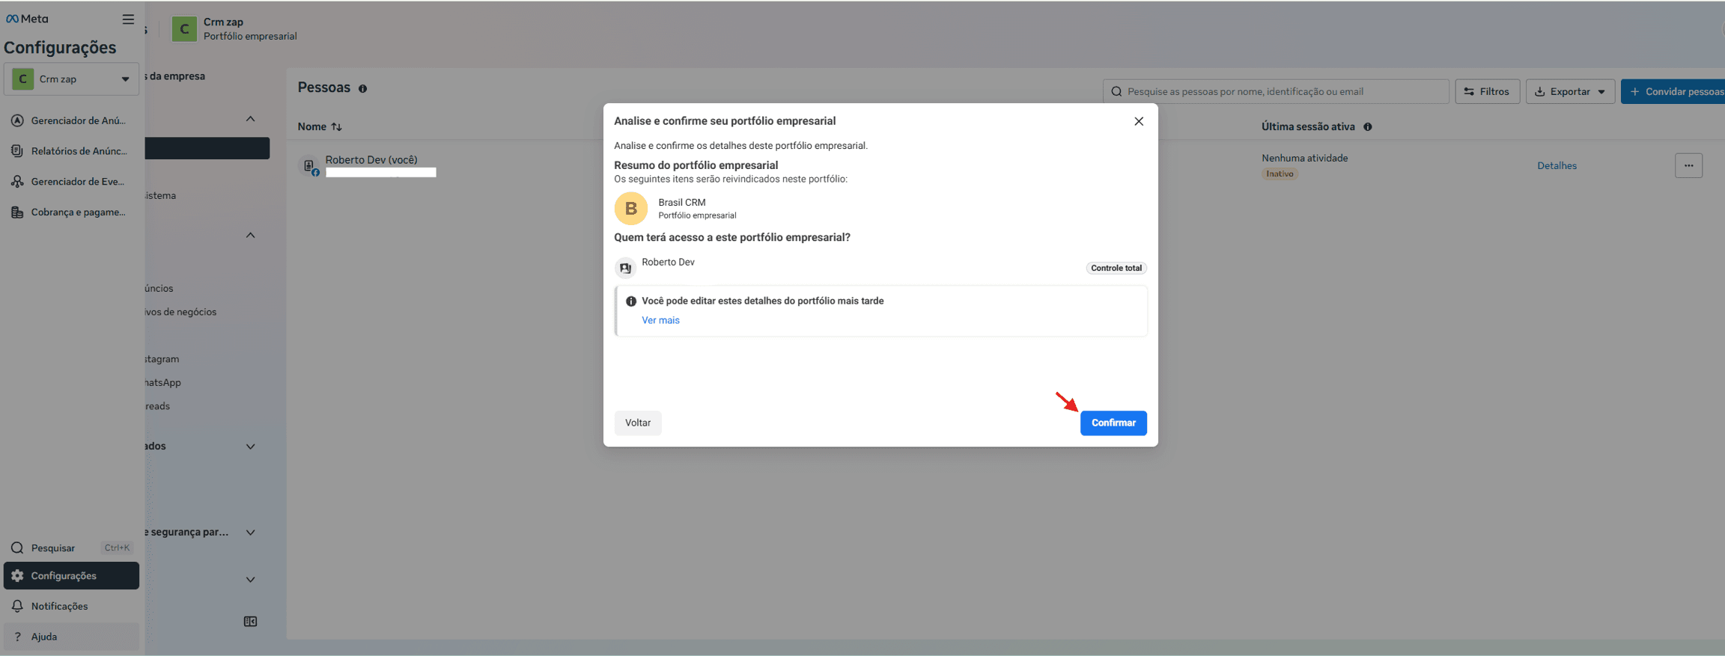Open the Filtros button

pyautogui.click(x=1487, y=91)
